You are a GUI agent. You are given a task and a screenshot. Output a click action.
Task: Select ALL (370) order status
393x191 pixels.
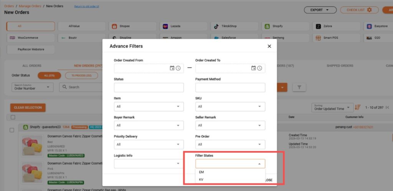[x=50, y=75]
